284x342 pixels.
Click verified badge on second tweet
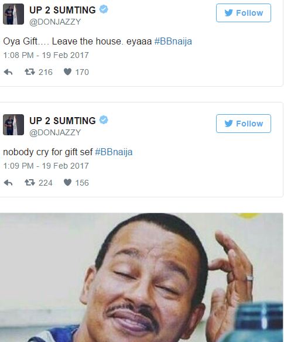104,120
